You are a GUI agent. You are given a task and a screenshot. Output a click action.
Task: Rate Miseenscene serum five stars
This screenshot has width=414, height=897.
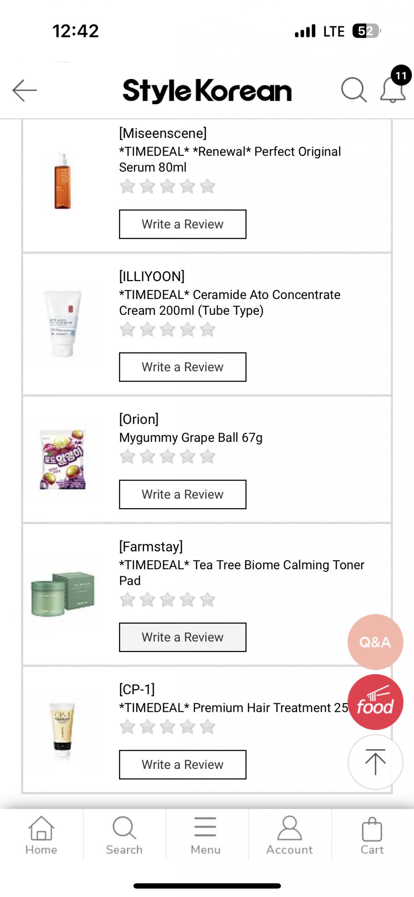tap(207, 186)
